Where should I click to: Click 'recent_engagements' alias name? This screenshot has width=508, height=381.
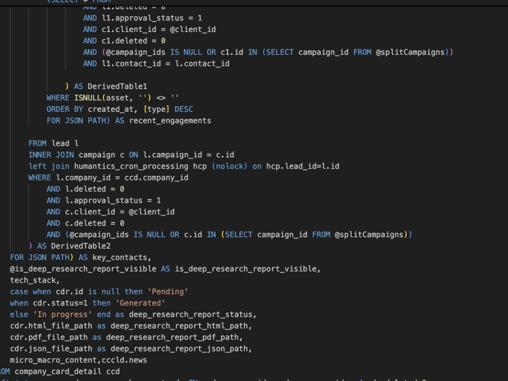(170, 120)
